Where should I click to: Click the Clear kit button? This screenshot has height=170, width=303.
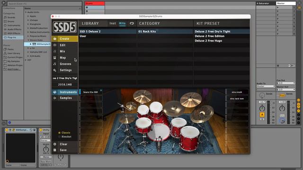[65, 144]
